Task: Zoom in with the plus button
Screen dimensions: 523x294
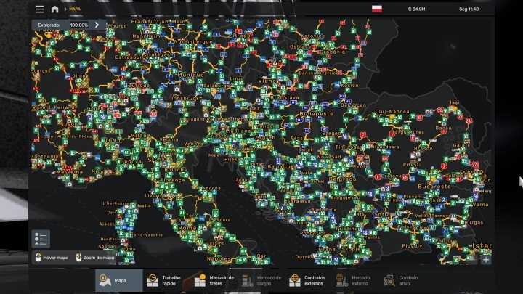Action: [486, 260]
